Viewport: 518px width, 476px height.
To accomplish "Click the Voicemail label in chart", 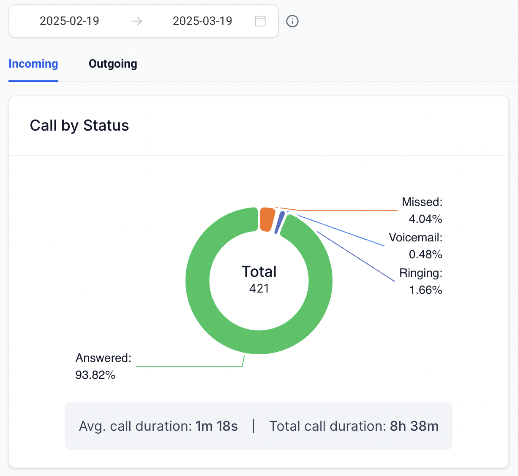I will [x=415, y=238].
